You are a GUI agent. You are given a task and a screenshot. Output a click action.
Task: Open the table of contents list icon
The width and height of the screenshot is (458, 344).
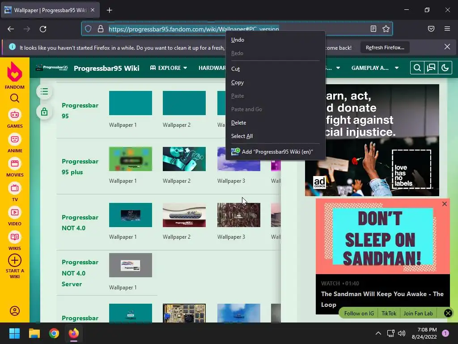(x=44, y=91)
